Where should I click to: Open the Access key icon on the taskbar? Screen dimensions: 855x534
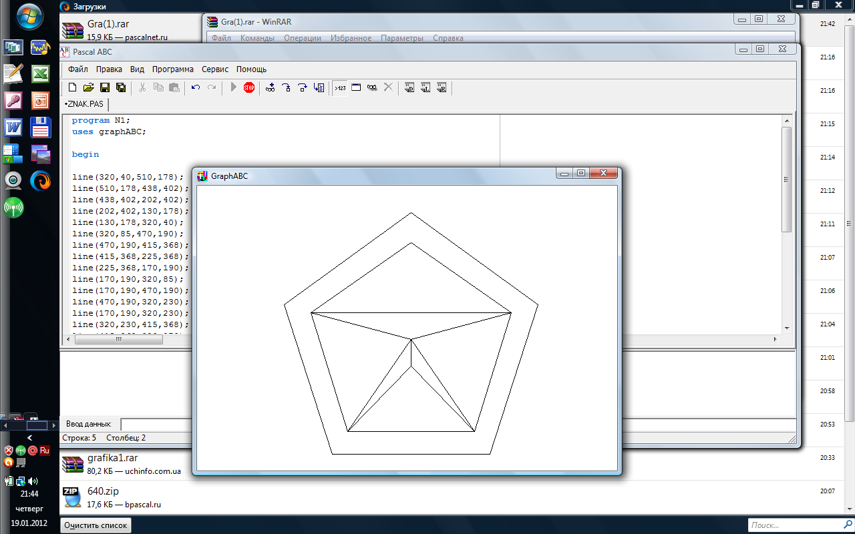(x=13, y=100)
